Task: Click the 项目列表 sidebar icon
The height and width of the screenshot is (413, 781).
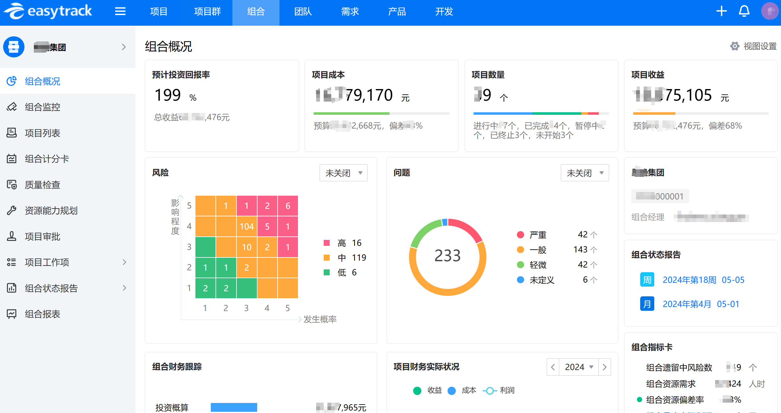Action: 12,133
